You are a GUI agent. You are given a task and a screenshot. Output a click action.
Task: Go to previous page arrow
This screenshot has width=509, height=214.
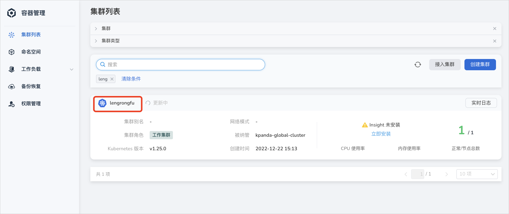pos(406,174)
